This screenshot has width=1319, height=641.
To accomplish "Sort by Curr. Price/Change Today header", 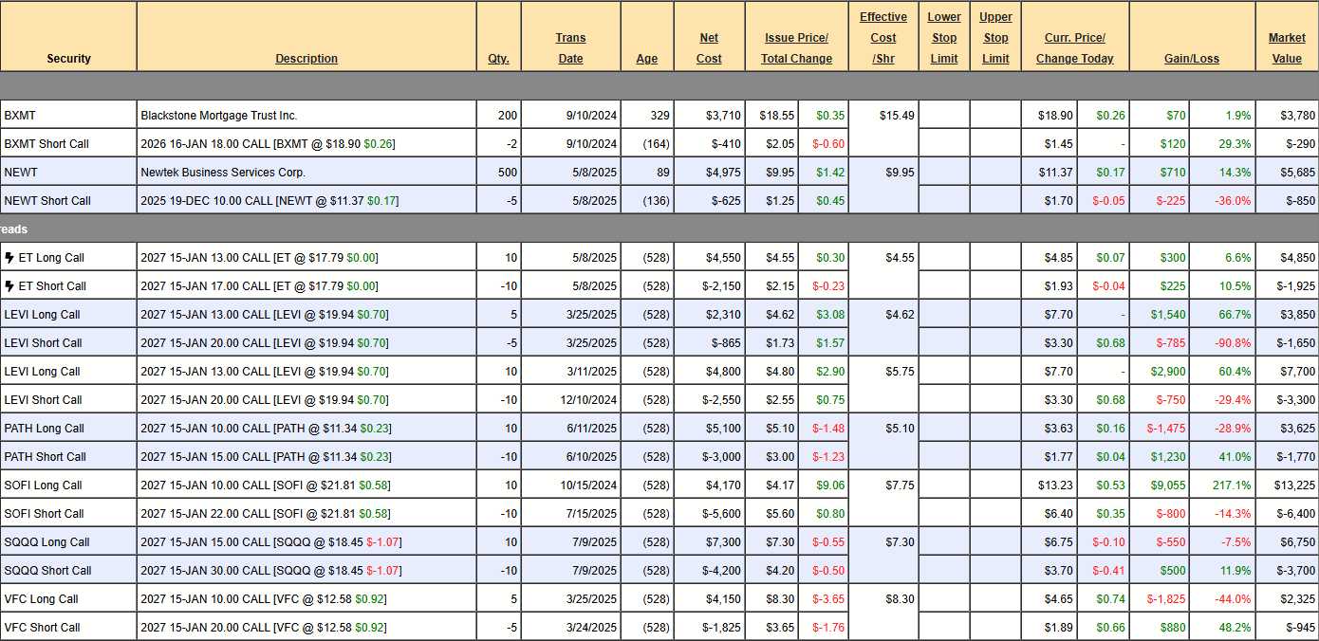I will (1074, 48).
